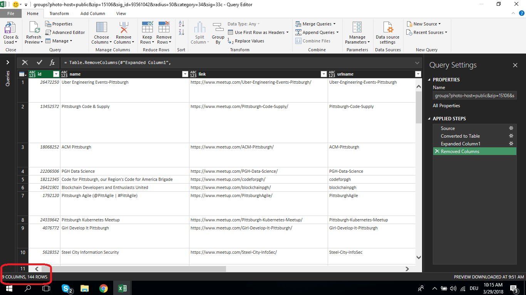Screen dimensions: 526x295
Task: Open Merge Queries tool
Action: pyautogui.click(x=316, y=24)
